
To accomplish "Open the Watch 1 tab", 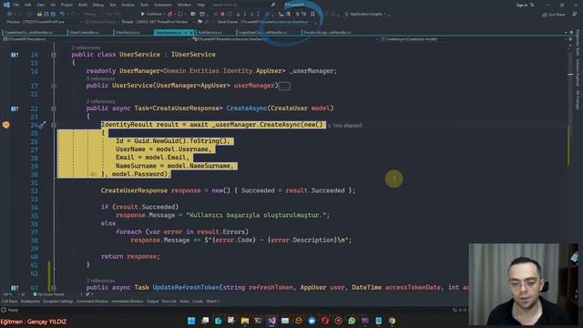I will pyautogui.click(x=213, y=302).
